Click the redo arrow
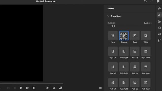This screenshot has height=91, width=162. (151, 1)
